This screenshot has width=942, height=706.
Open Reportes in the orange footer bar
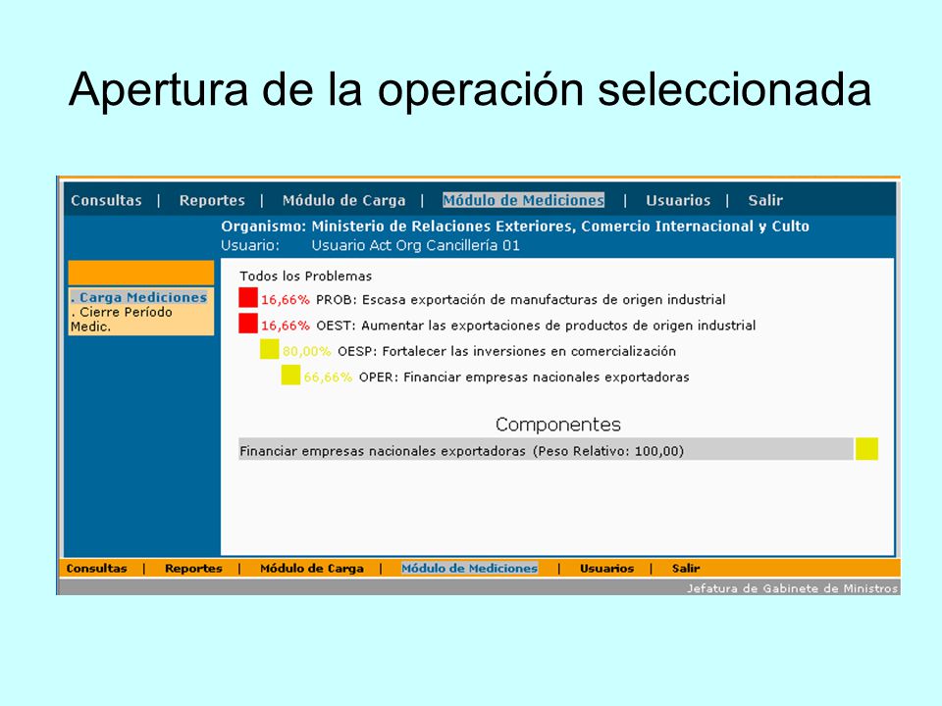click(193, 568)
